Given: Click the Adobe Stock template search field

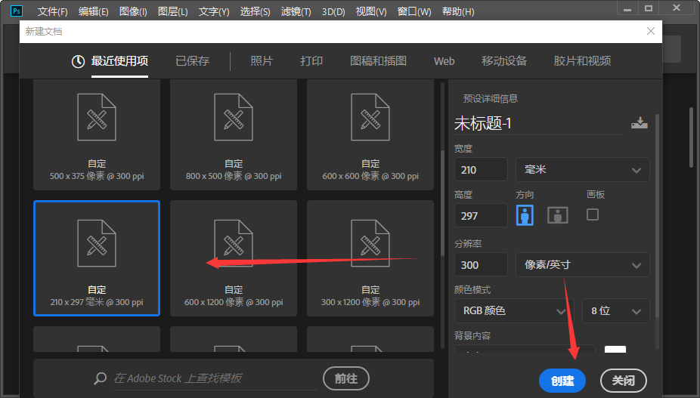Looking at the screenshot, I should (x=215, y=378).
